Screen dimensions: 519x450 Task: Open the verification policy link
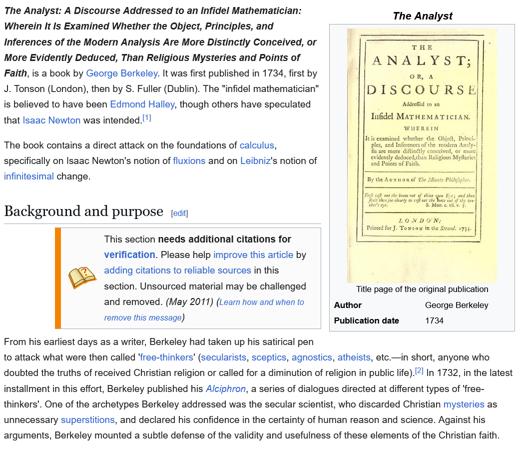point(129,254)
